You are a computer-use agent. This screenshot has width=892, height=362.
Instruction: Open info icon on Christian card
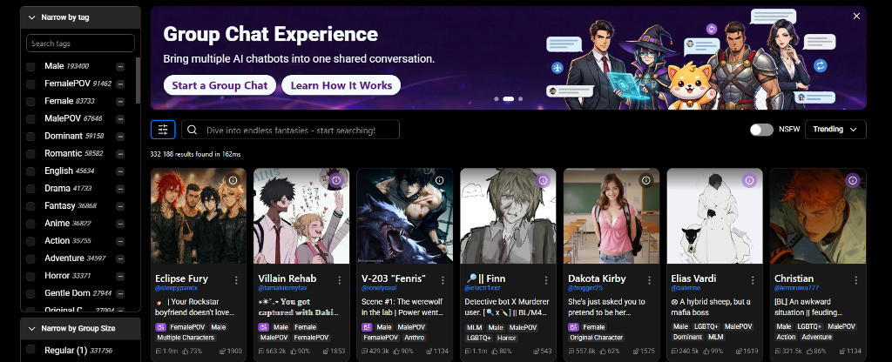(x=852, y=180)
